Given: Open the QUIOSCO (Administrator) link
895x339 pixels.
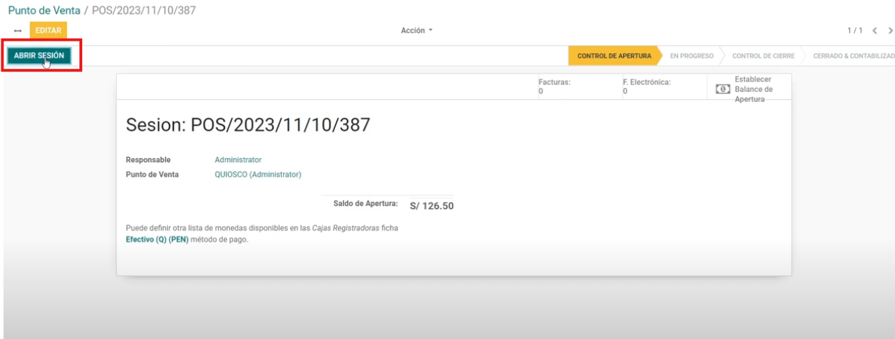Looking at the screenshot, I should [258, 175].
